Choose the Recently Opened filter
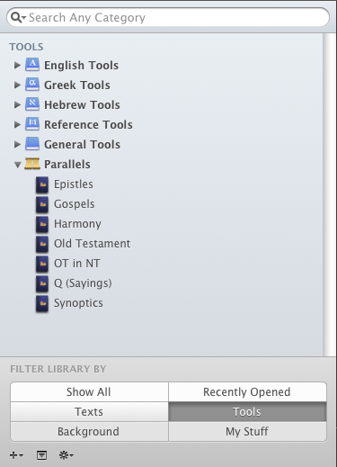This screenshot has width=337, height=467. (247, 392)
